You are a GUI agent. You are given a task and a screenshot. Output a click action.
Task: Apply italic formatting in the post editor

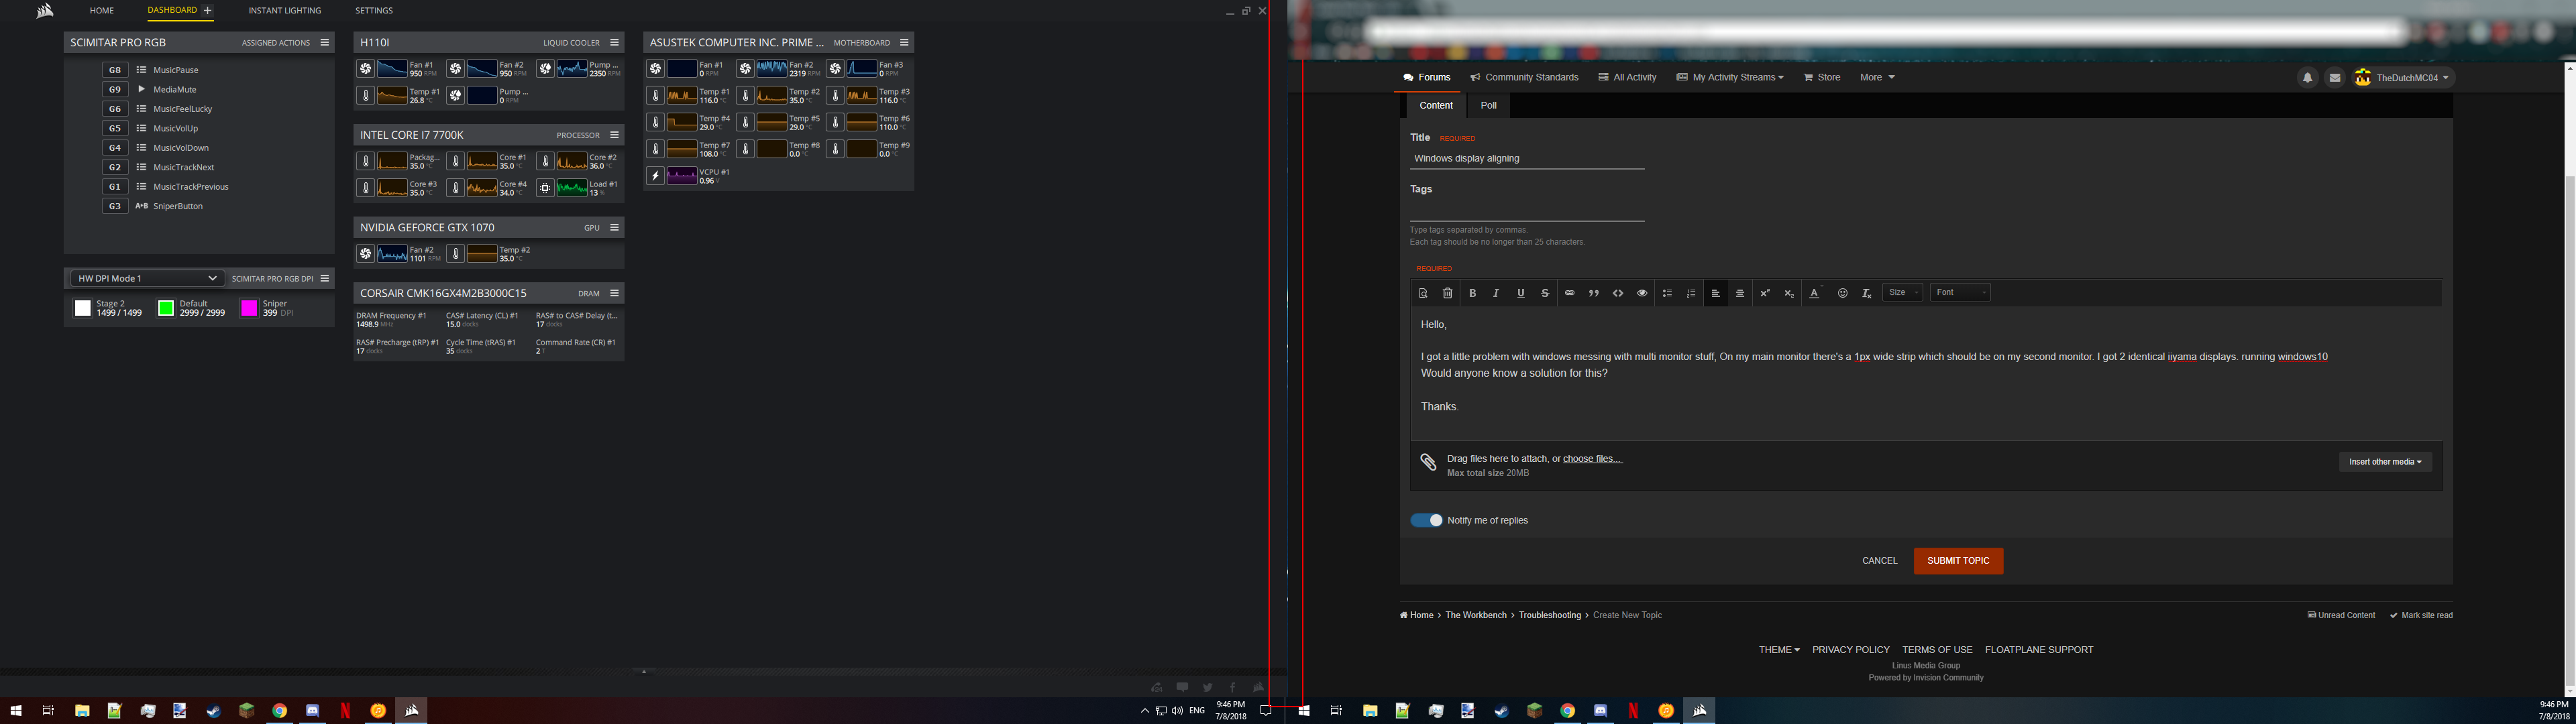(1496, 293)
